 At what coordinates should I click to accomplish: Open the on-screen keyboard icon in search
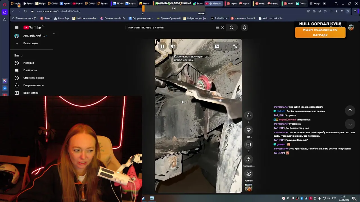[217, 27]
